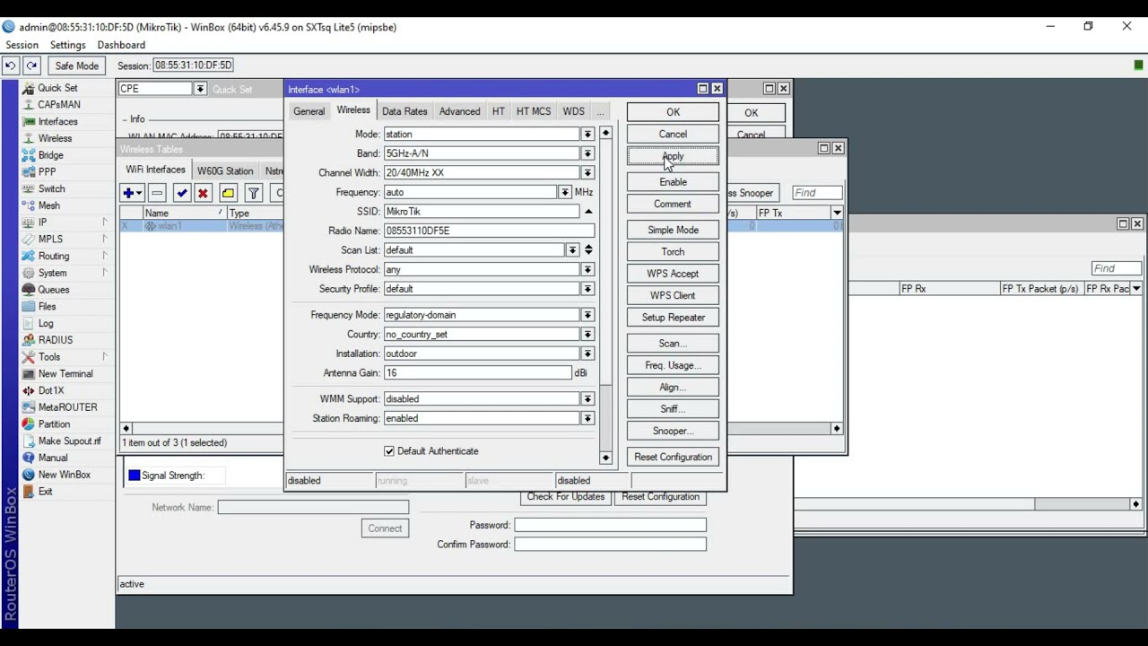Open the Station Roaming dropdown
Image resolution: width=1148 pixels, height=646 pixels.
(x=587, y=418)
